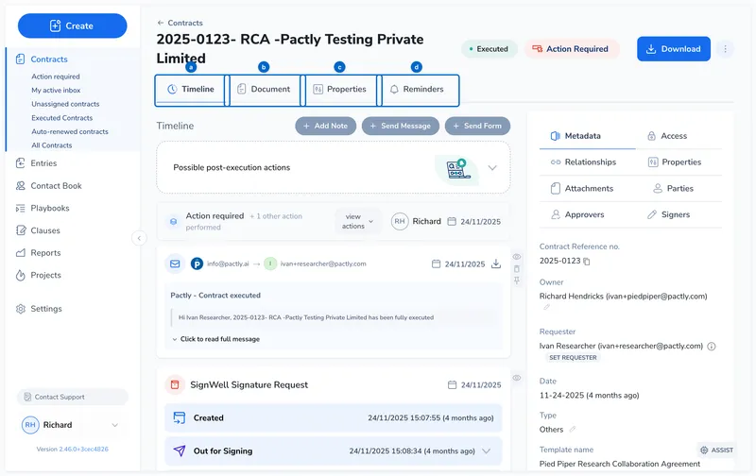
Task: Click the "Action required" timeline entry icon
Action: tap(173, 222)
